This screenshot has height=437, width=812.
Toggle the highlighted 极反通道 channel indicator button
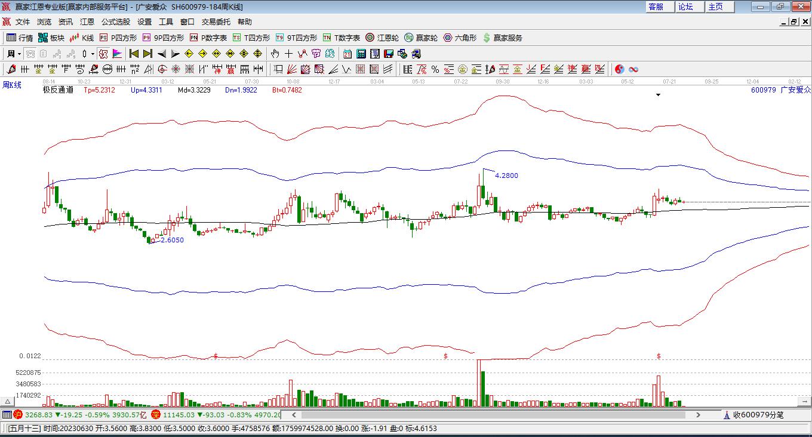pyautogui.click(x=103, y=54)
